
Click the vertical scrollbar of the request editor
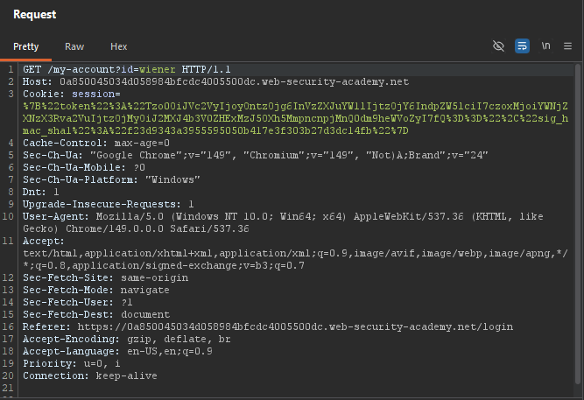578,223
